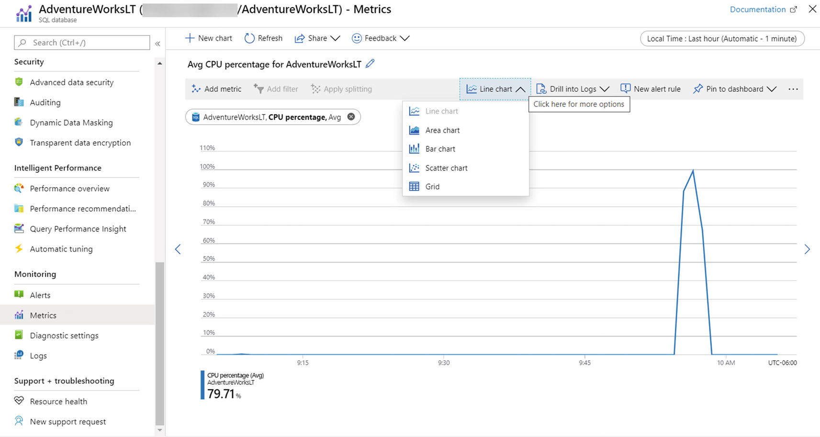Click the Metrics bar chart sidebar icon
820x437 pixels.
(x=19, y=315)
